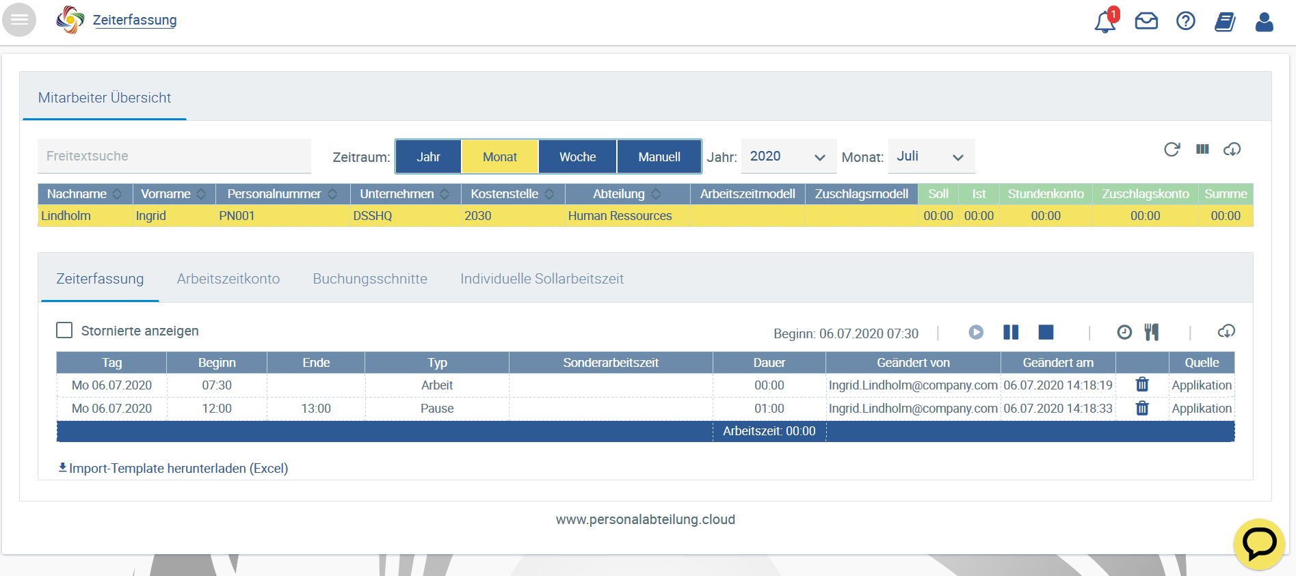Viewport: 1296px width, 576px height.
Task: Select the Manuell period option
Action: pyautogui.click(x=659, y=157)
